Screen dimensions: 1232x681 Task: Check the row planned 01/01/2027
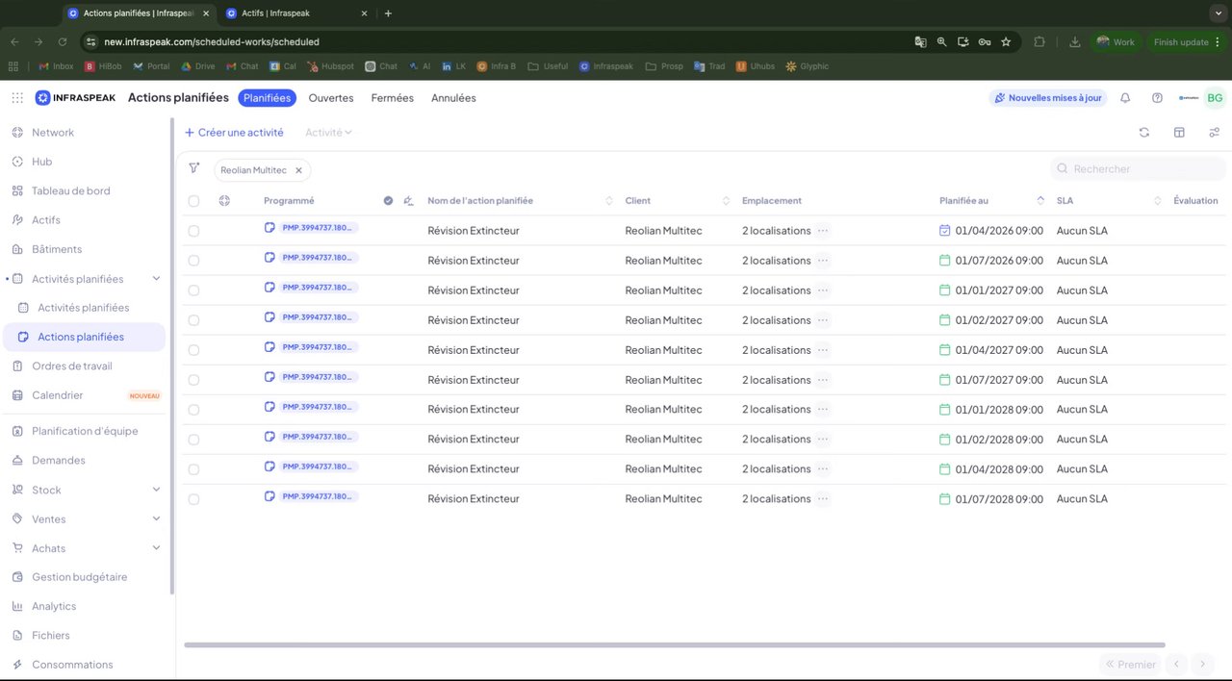pyautogui.click(x=193, y=290)
